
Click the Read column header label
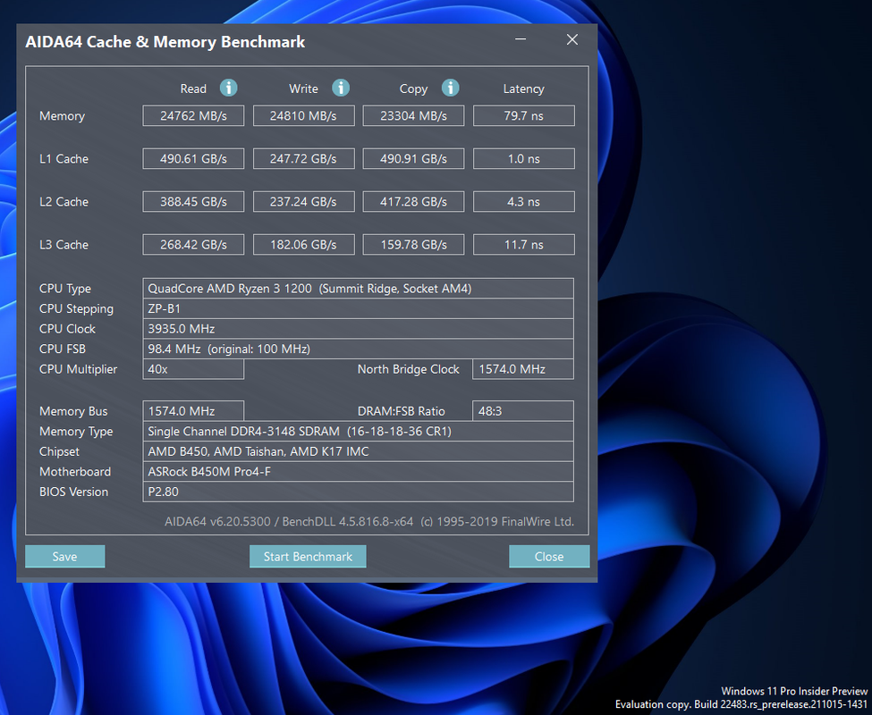point(193,88)
